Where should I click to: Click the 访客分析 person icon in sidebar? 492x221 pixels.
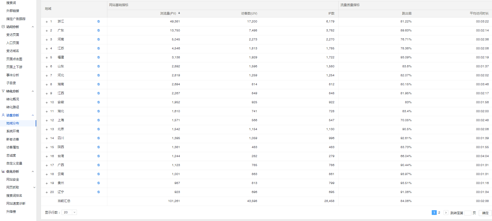coord(3,115)
